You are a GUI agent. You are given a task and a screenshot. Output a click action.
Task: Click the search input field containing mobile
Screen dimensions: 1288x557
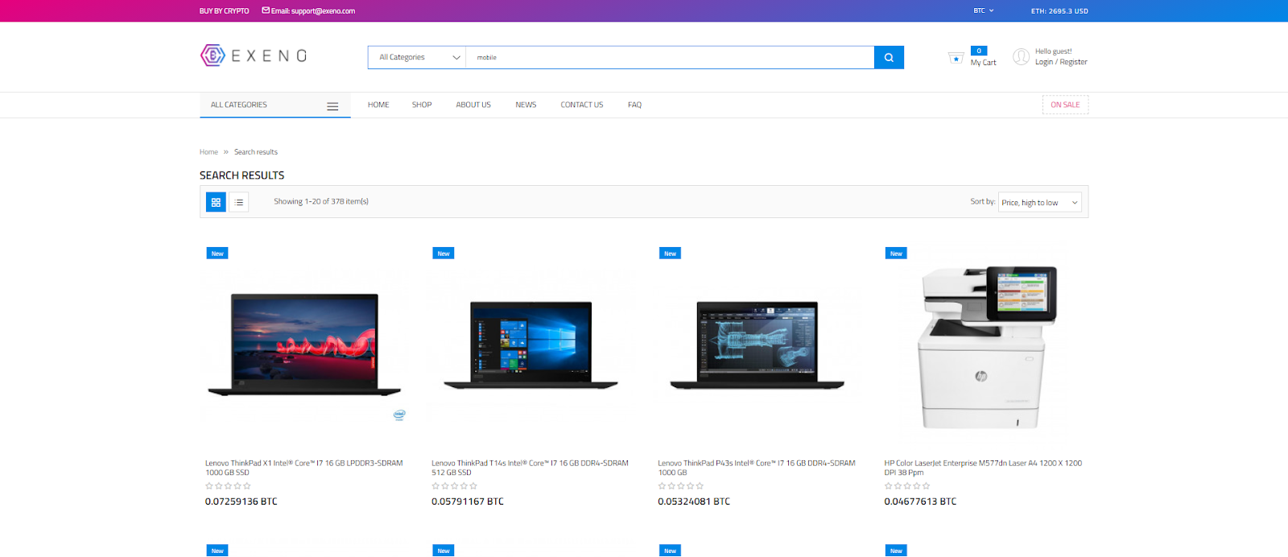tap(668, 57)
